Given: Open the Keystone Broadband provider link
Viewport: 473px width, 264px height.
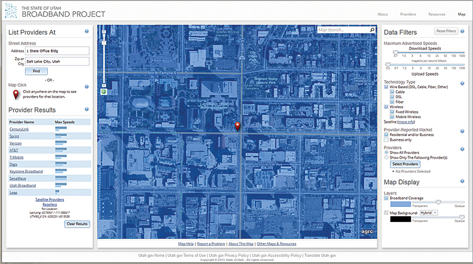Looking at the screenshot, I should 26,171.
